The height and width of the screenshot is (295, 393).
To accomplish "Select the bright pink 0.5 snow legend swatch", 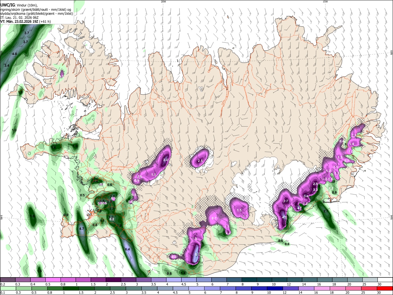I will 53,280.
